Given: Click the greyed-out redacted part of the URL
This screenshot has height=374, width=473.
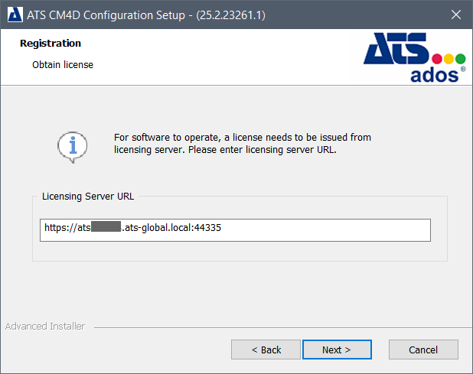Looking at the screenshot, I should pyautogui.click(x=106, y=228).
